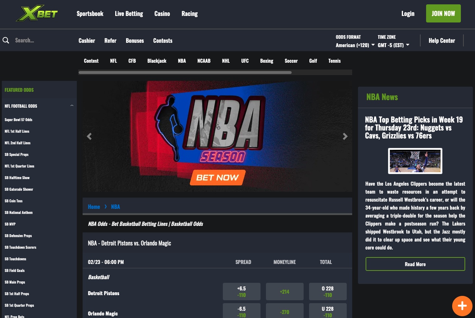The height and width of the screenshot is (318, 475).
Task: Open SB Defensive Props
Action: (x=18, y=236)
